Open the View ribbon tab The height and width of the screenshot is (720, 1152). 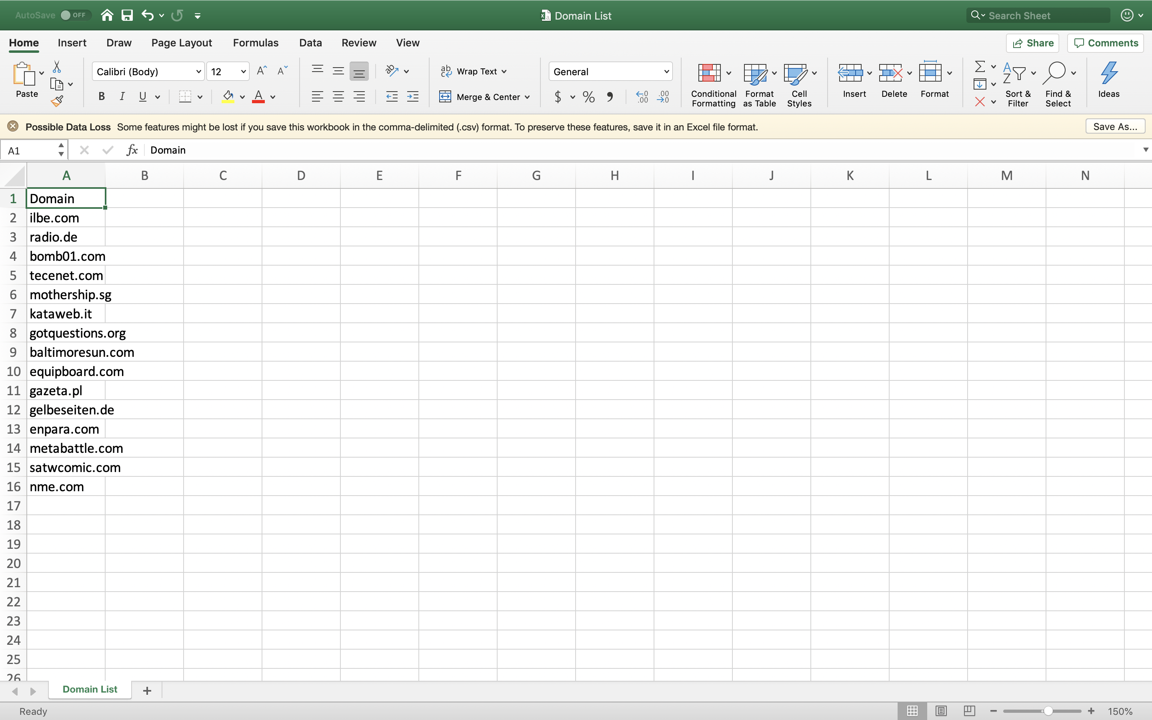pos(407,42)
